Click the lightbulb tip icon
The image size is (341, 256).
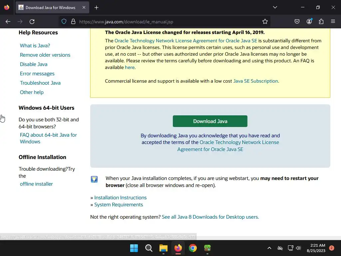click(x=94, y=179)
